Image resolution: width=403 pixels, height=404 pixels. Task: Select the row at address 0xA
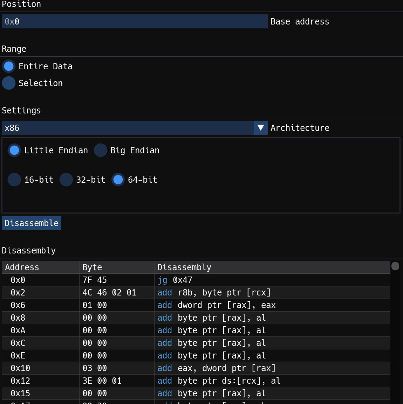(196, 330)
